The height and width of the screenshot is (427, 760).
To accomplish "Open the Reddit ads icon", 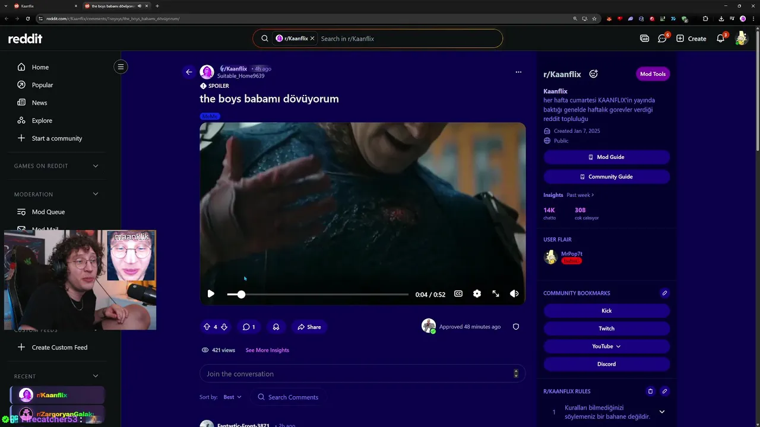I will [x=644, y=39].
